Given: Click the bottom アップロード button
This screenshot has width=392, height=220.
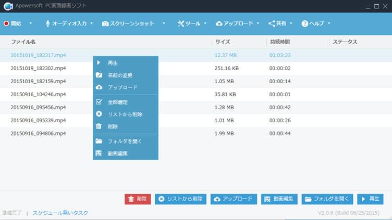Looking at the screenshot, I should (x=234, y=199).
